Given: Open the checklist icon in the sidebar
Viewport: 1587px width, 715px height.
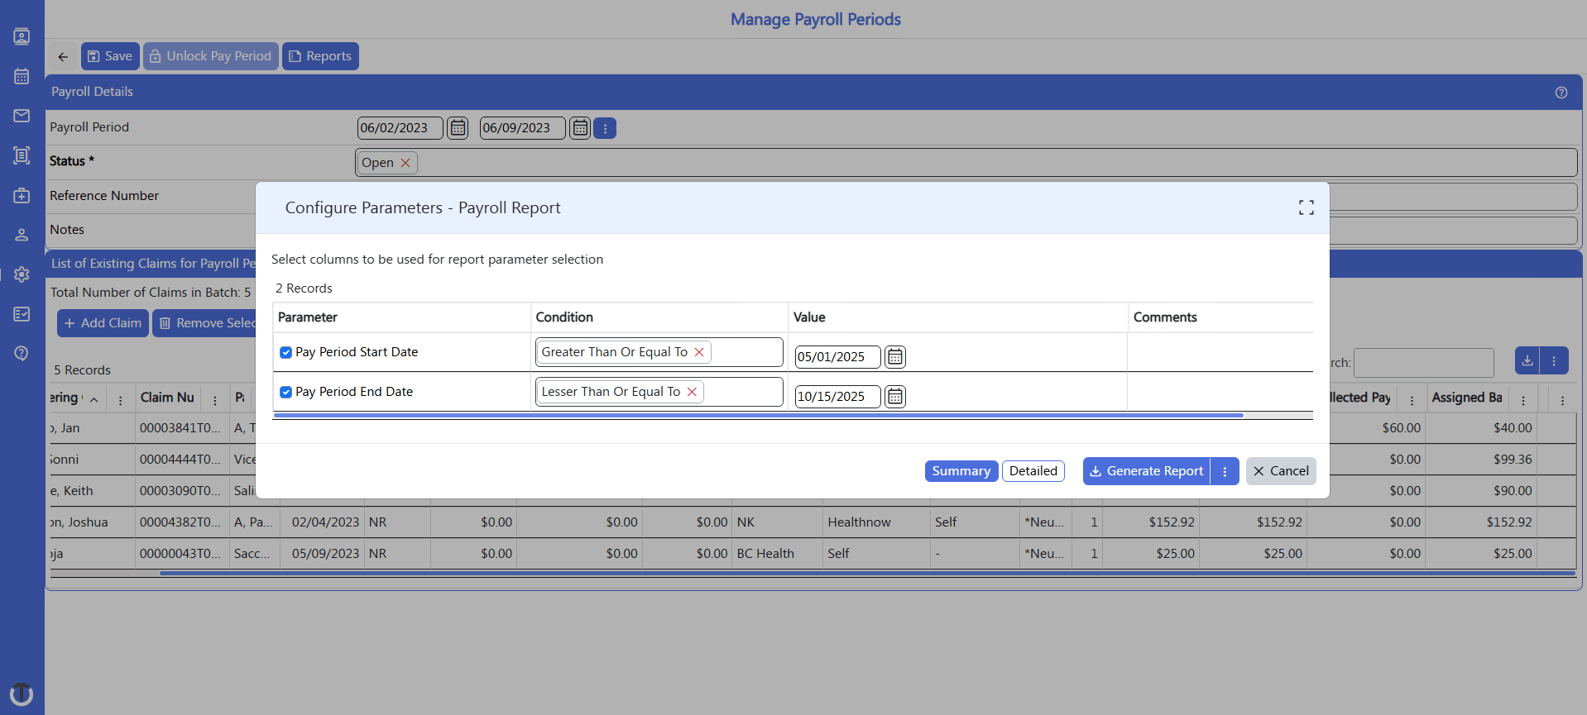Looking at the screenshot, I should (22, 314).
